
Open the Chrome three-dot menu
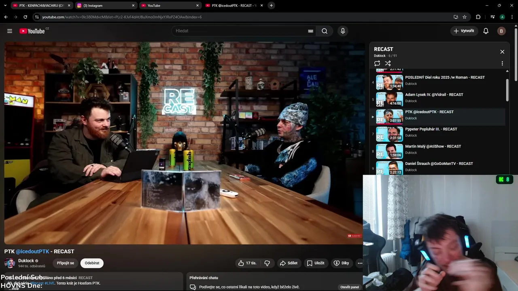click(x=512, y=17)
